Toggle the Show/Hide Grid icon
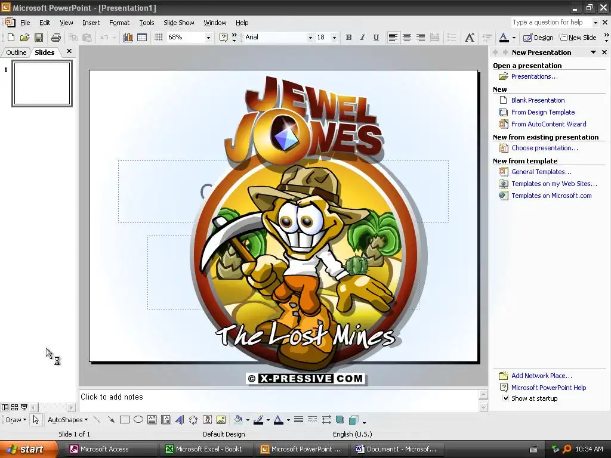Viewport: 611px width, 458px height. (x=158, y=38)
